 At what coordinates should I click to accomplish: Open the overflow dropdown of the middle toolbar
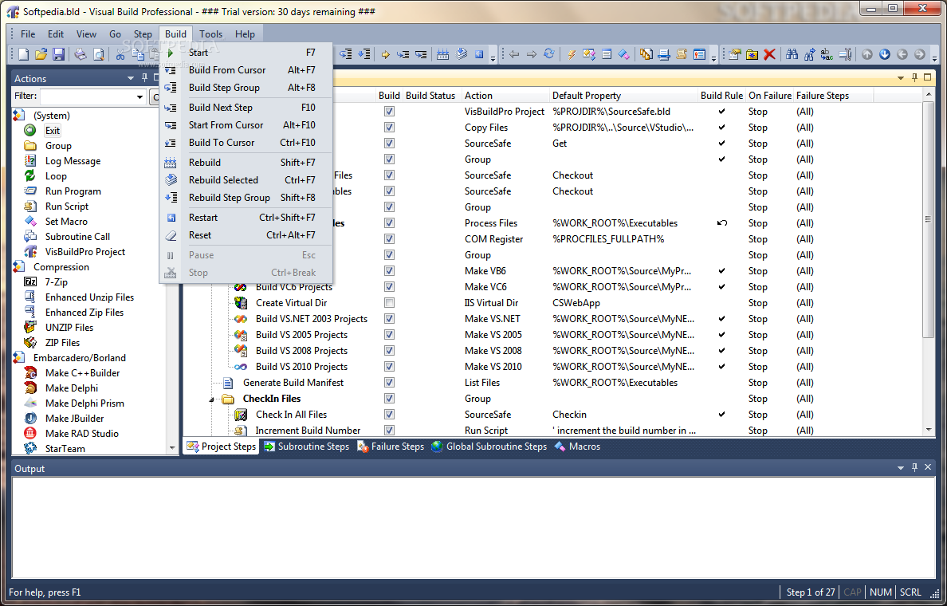tap(714, 58)
